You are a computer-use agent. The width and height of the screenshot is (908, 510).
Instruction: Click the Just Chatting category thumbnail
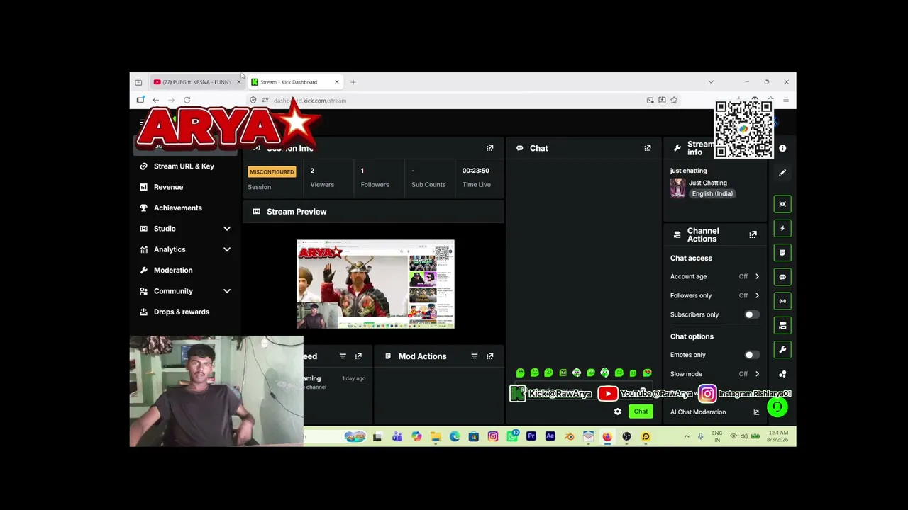coord(678,188)
